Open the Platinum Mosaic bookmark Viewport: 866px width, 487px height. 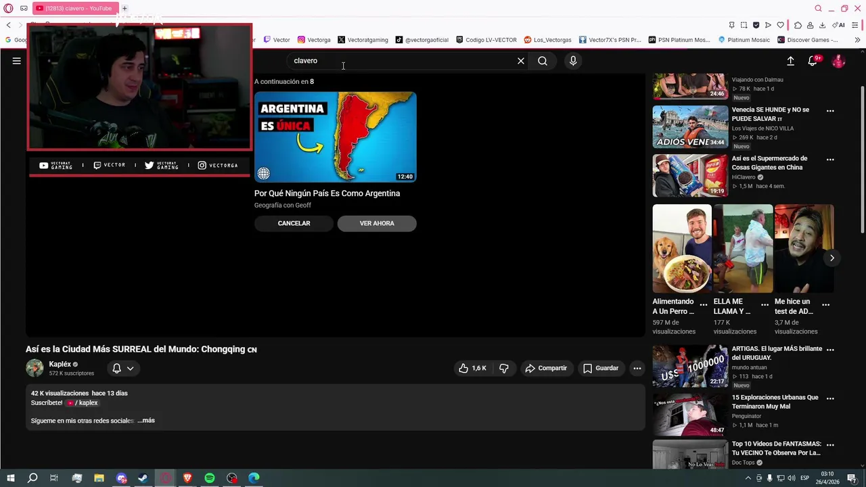pos(744,40)
